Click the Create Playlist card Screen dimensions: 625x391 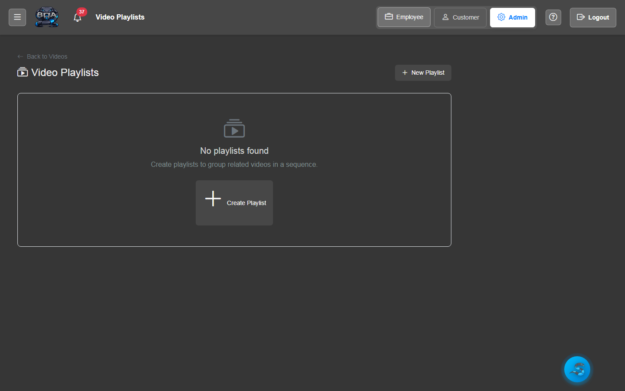tap(234, 203)
